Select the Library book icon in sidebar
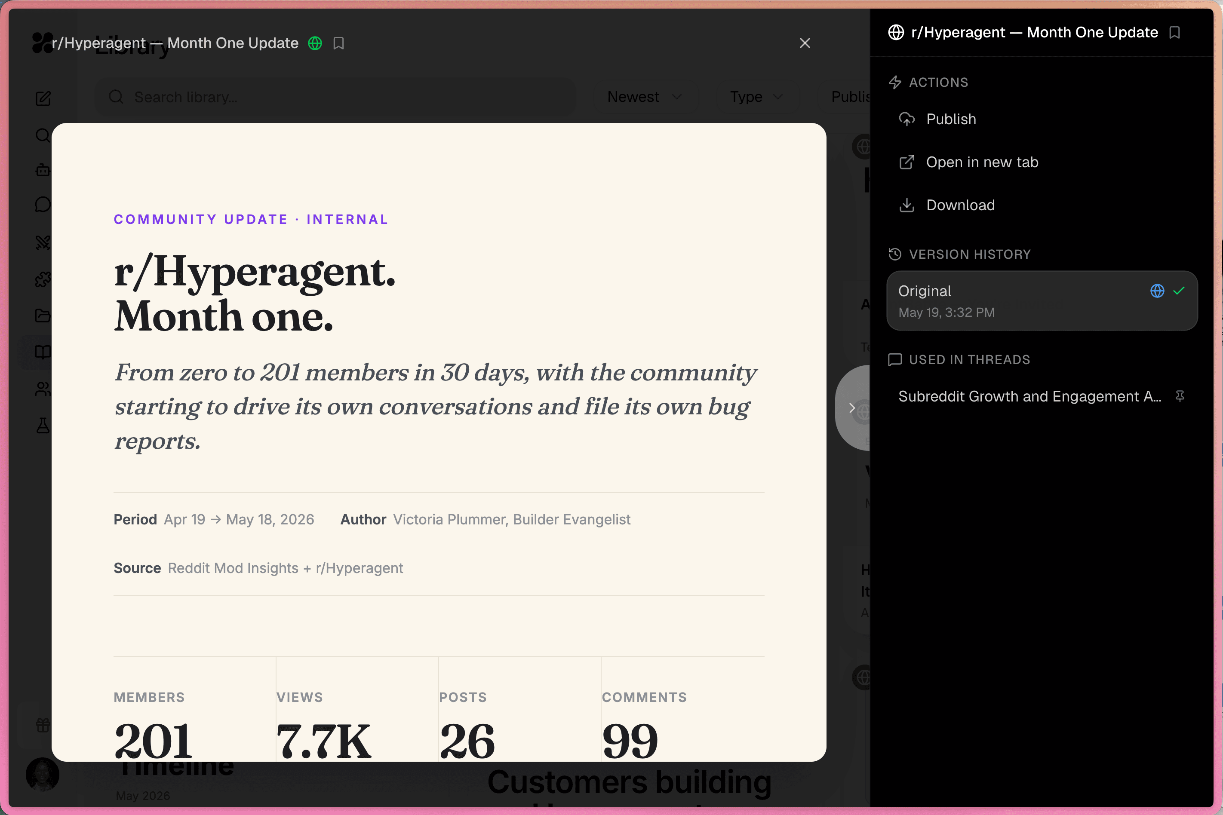The width and height of the screenshot is (1223, 815). point(43,352)
